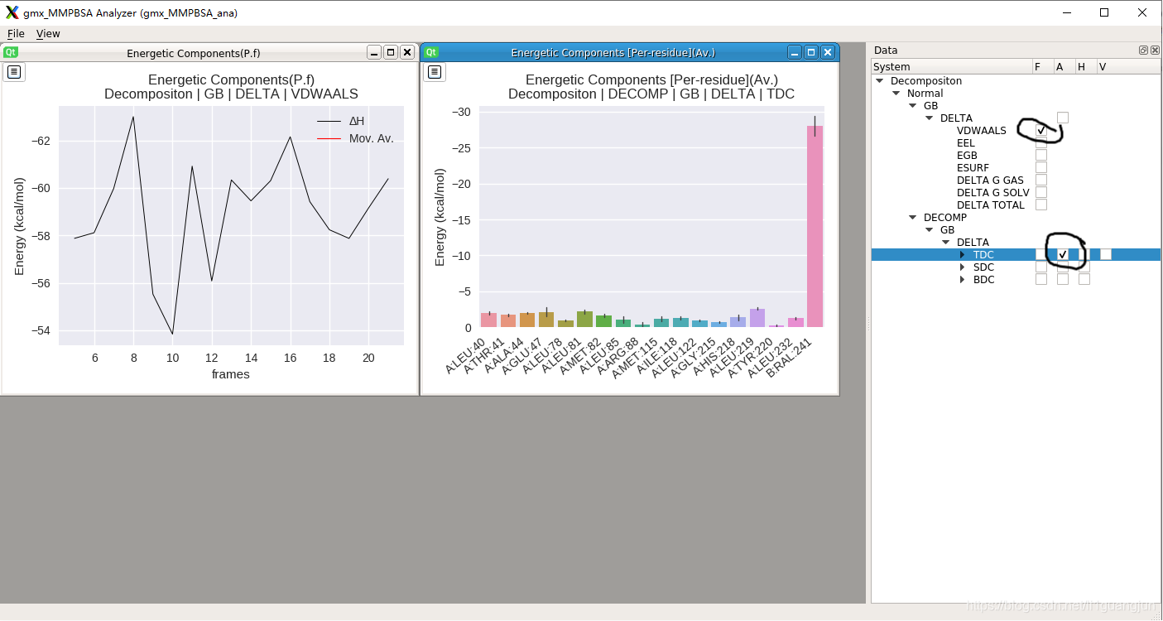
Task: Collapse the Decompositon tree node
Action: (879, 81)
